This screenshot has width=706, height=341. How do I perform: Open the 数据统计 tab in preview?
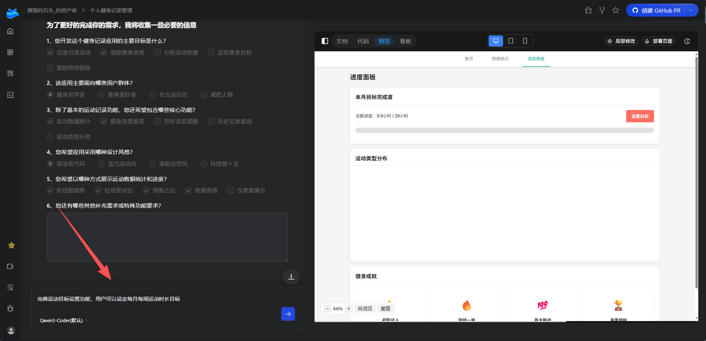click(x=500, y=59)
